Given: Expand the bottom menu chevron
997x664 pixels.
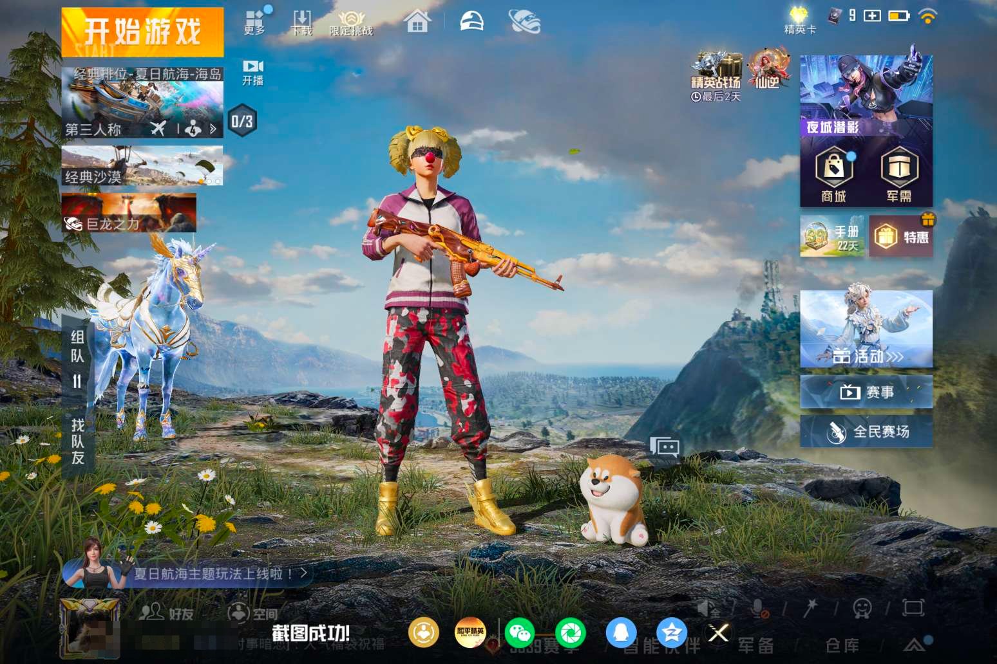Looking at the screenshot, I should click(x=915, y=644).
